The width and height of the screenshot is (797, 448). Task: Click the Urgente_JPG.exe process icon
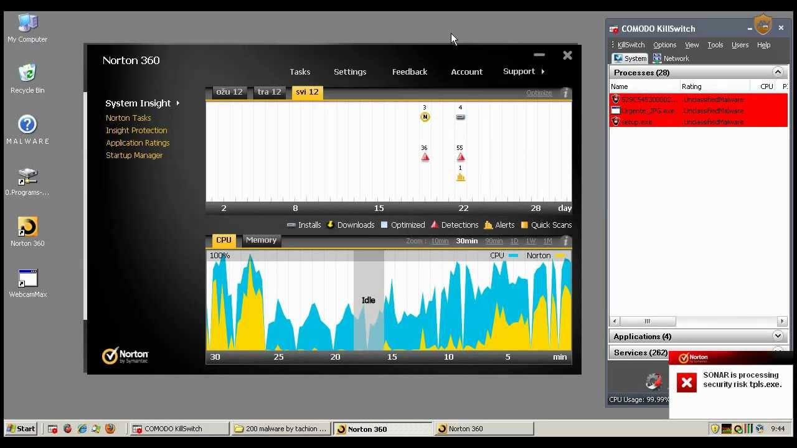[616, 111]
